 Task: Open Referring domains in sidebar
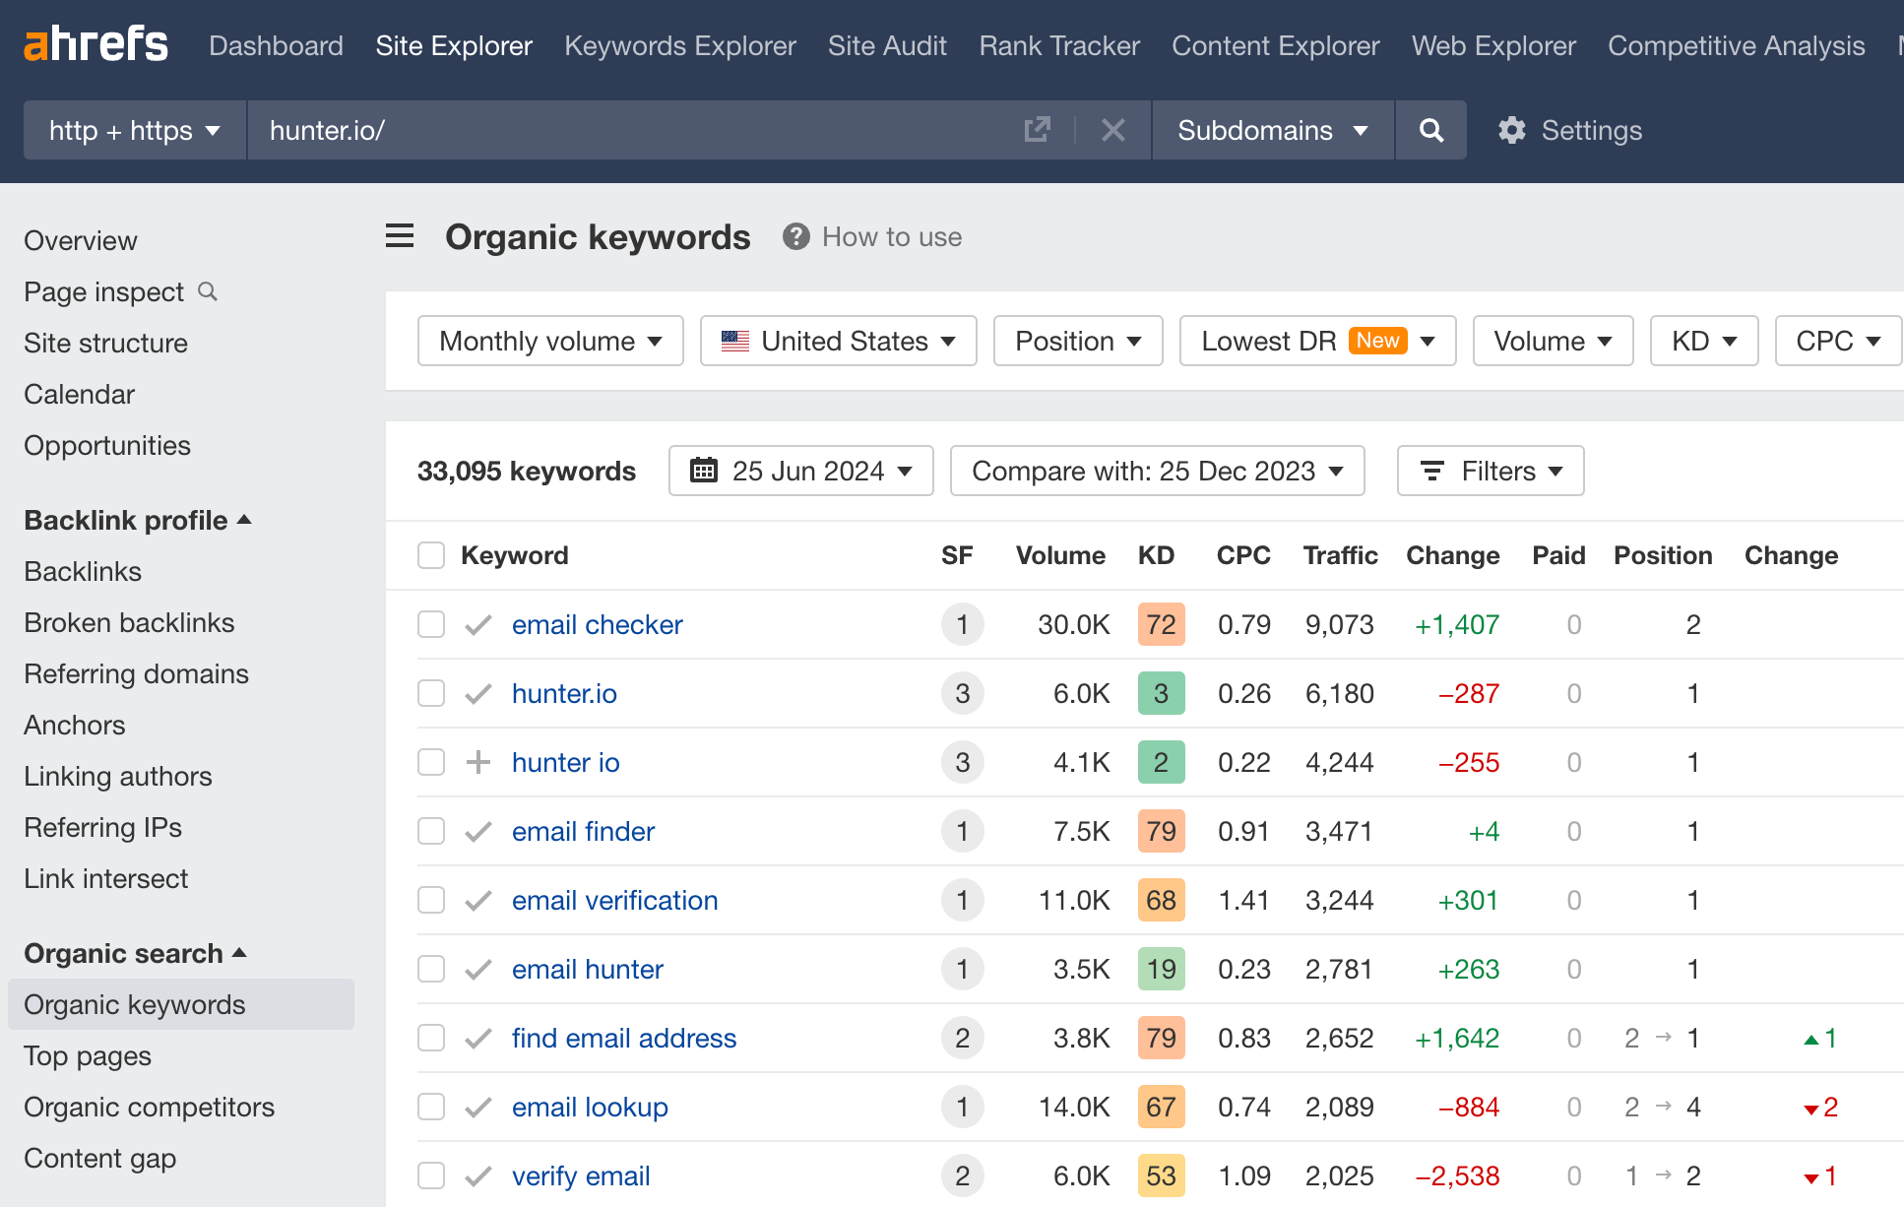pos(136,673)
